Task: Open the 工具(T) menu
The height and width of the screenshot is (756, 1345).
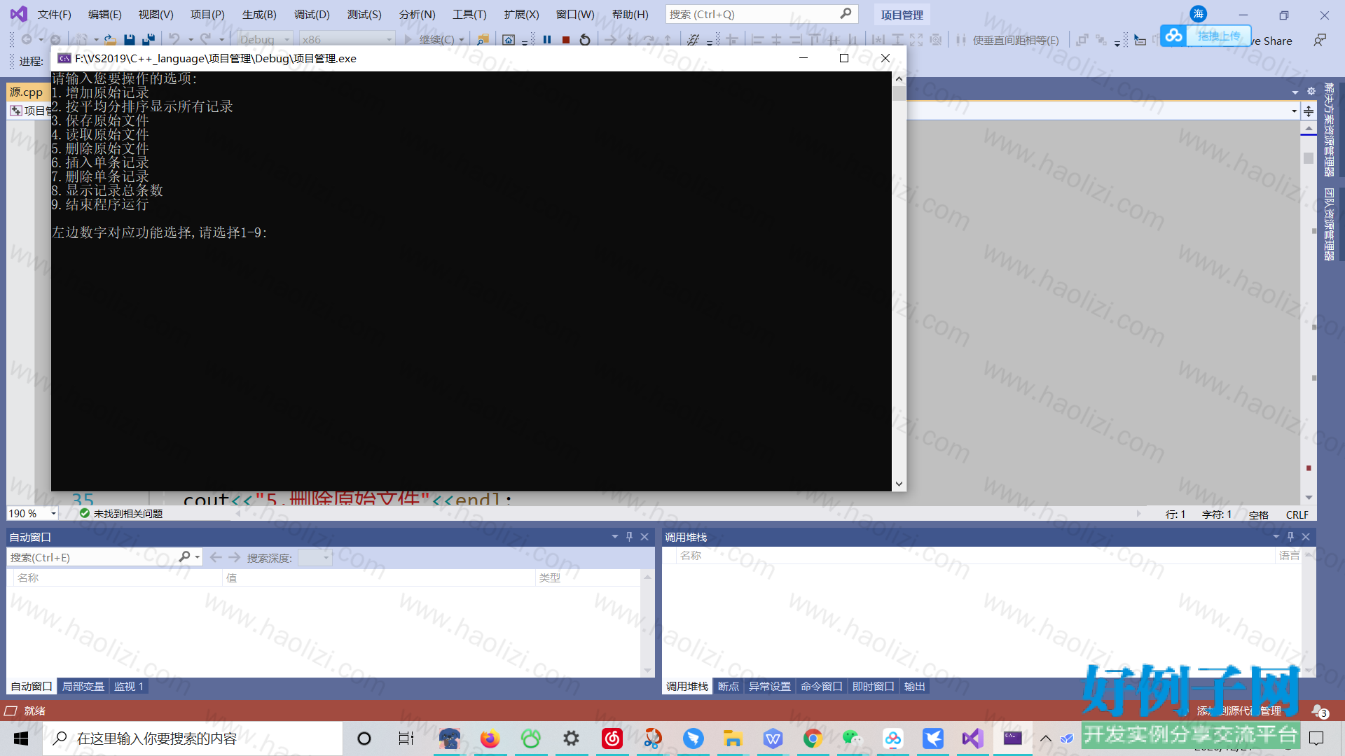Action: pyautogui.click(x=469, y=14)
